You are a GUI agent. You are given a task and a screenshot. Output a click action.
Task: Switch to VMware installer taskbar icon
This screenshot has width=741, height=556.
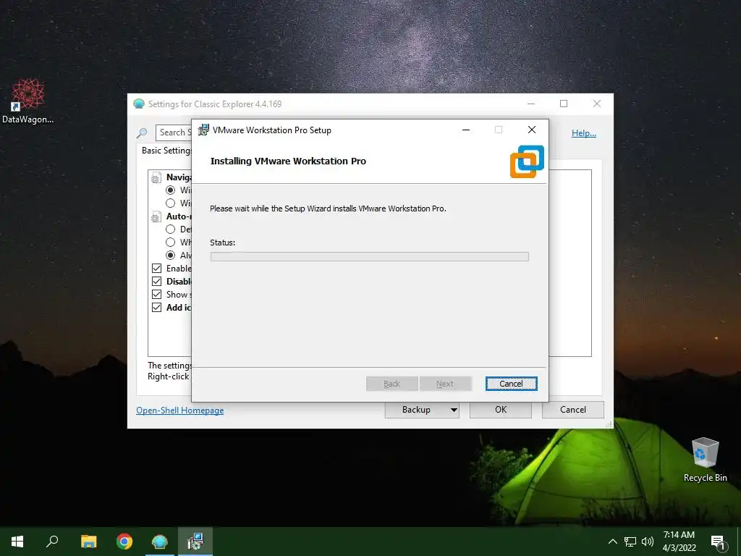point(195,542)
